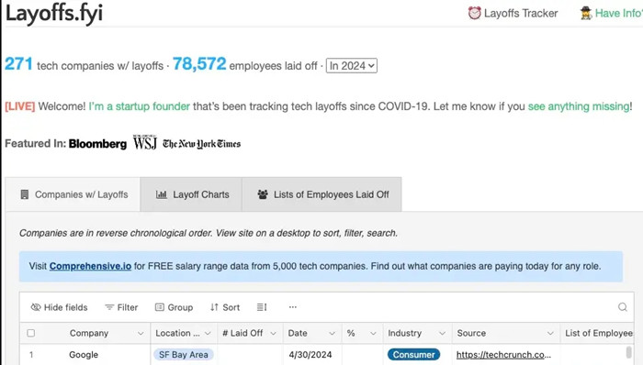Viewport: 643px width, 365px height.
Task: Click the SF Bay Area location tag
Action: coord(184,355)
